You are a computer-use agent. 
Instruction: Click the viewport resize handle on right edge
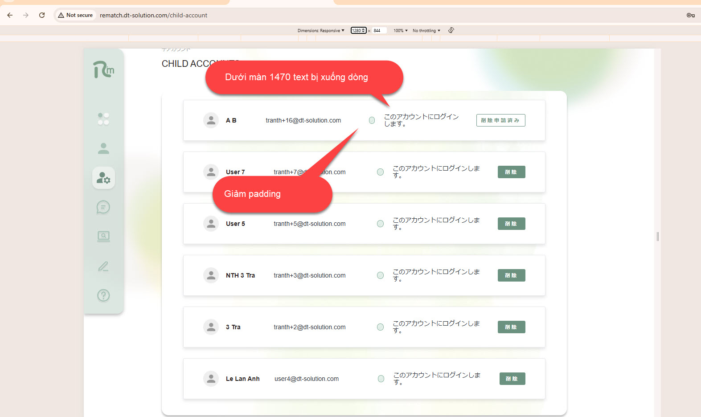pyautogui.click(x=657, y=237)
